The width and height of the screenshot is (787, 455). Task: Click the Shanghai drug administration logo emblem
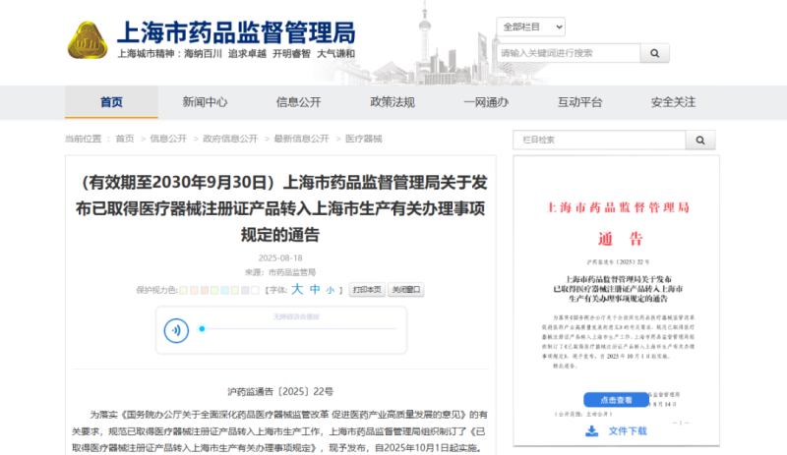tap(87, 40)
